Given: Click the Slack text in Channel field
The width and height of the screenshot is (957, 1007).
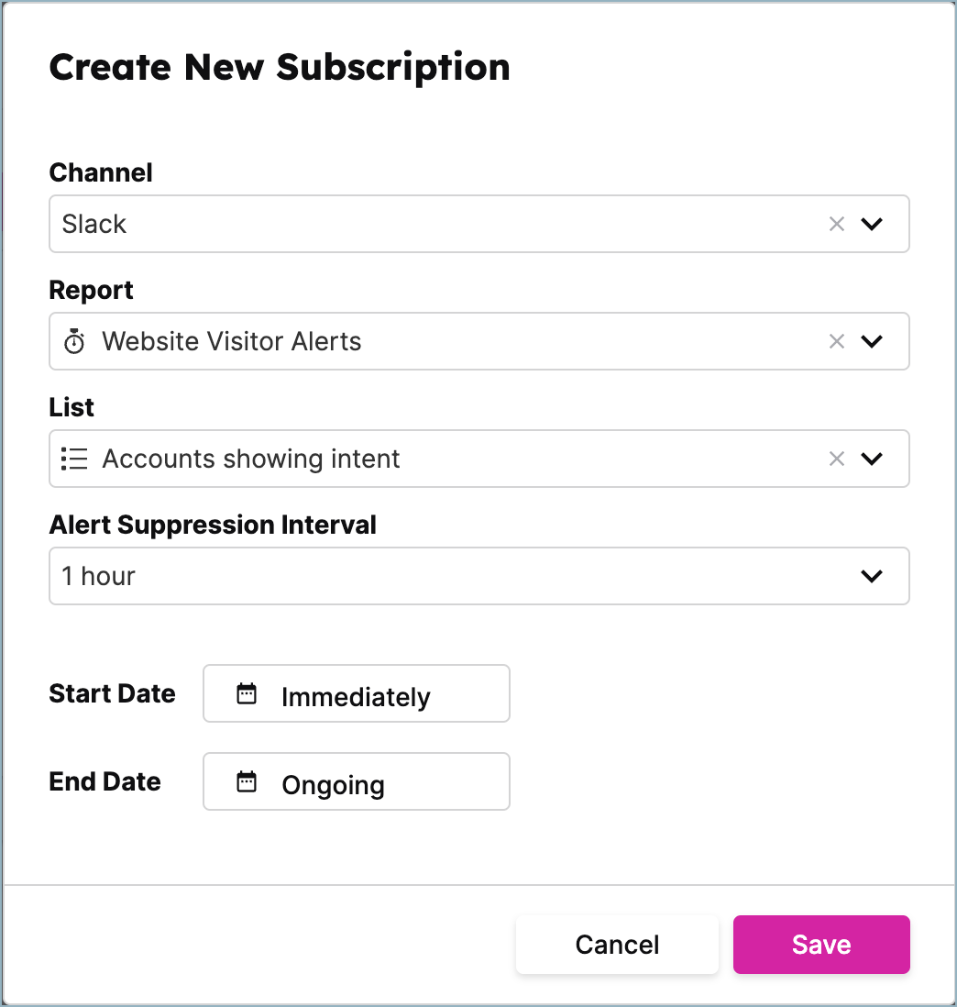Looking at the screenshot, I should pos(94,224).
